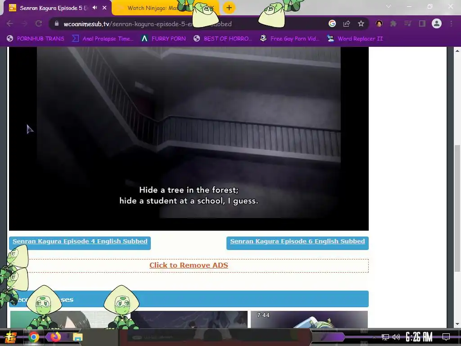Go back to the previous page

pyautogui.click(x=10, y=23)
